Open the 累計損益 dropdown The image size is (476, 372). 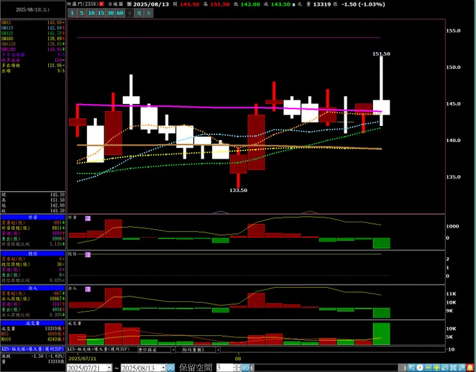(173, 350)
